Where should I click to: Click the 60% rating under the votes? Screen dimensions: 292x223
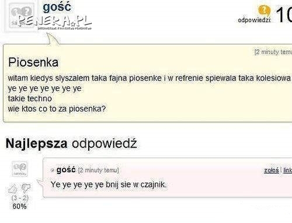click(x=19, y=206)
